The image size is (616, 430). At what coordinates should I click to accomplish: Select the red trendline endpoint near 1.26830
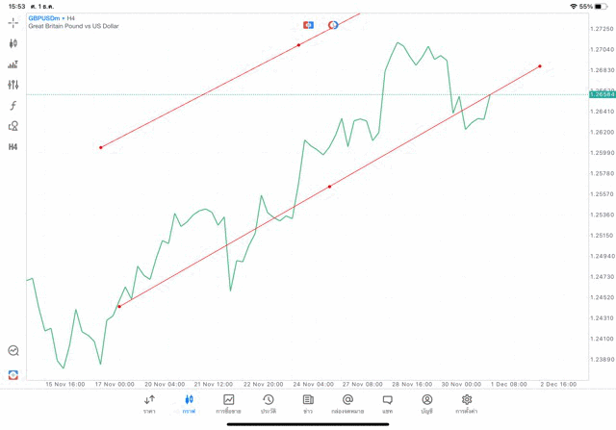540,66
